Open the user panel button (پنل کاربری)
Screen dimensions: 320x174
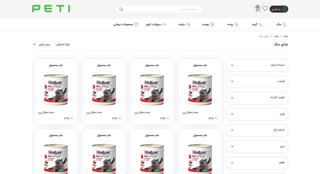(279, 9)
